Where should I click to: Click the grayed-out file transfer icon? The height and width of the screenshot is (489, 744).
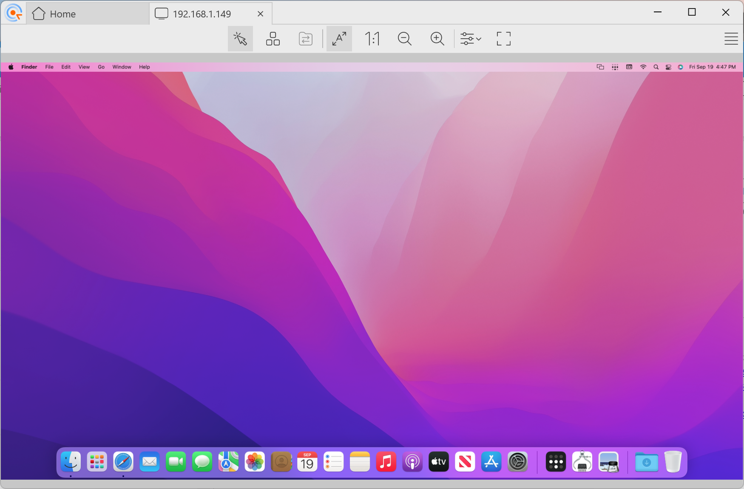click(x=305, y=39)
